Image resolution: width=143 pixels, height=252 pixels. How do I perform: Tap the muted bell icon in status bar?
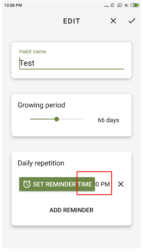112,5
